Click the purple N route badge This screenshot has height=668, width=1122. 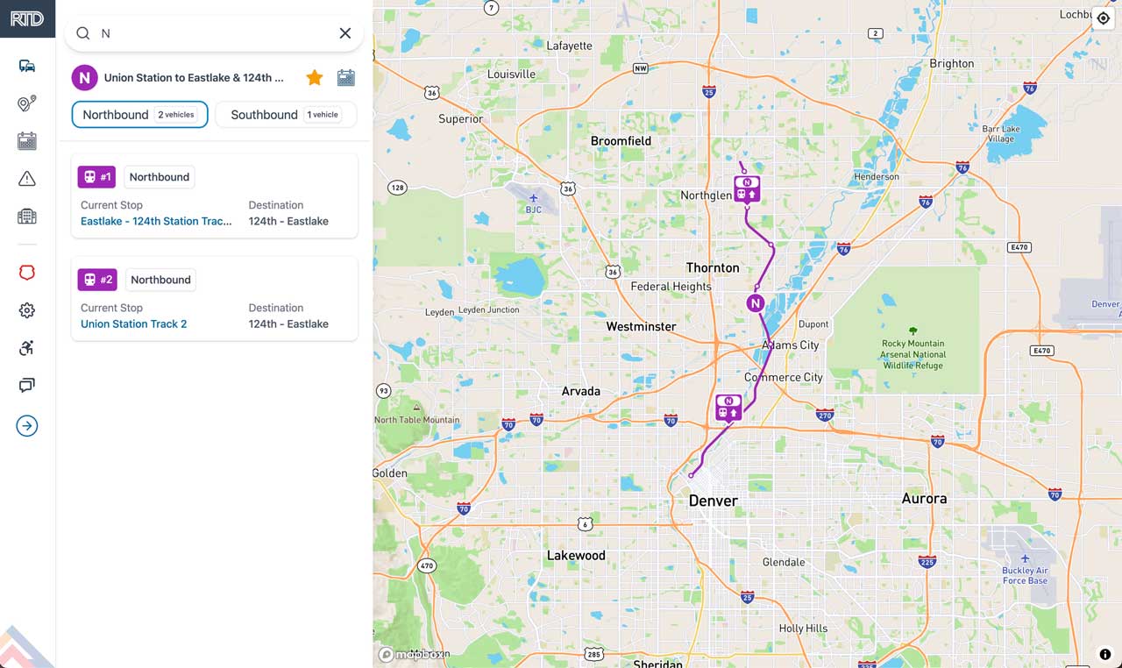84,78
